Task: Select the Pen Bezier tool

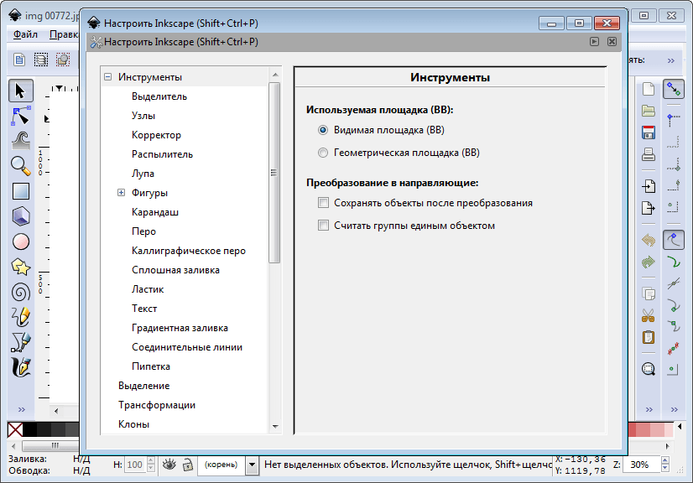Action: click(20, 342)
